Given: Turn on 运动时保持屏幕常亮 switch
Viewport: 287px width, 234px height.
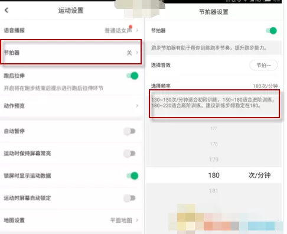Looking at the screenshot, I should 129,154.
